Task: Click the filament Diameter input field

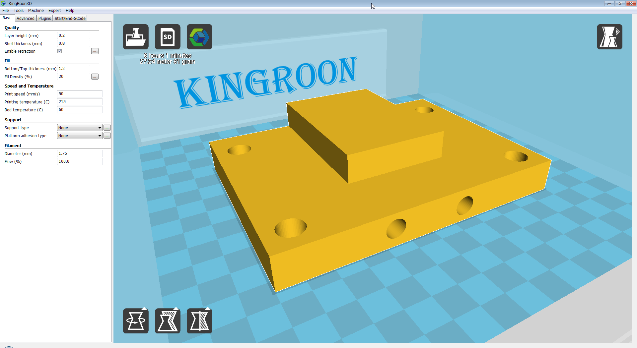Action: [x=80, y=153]
